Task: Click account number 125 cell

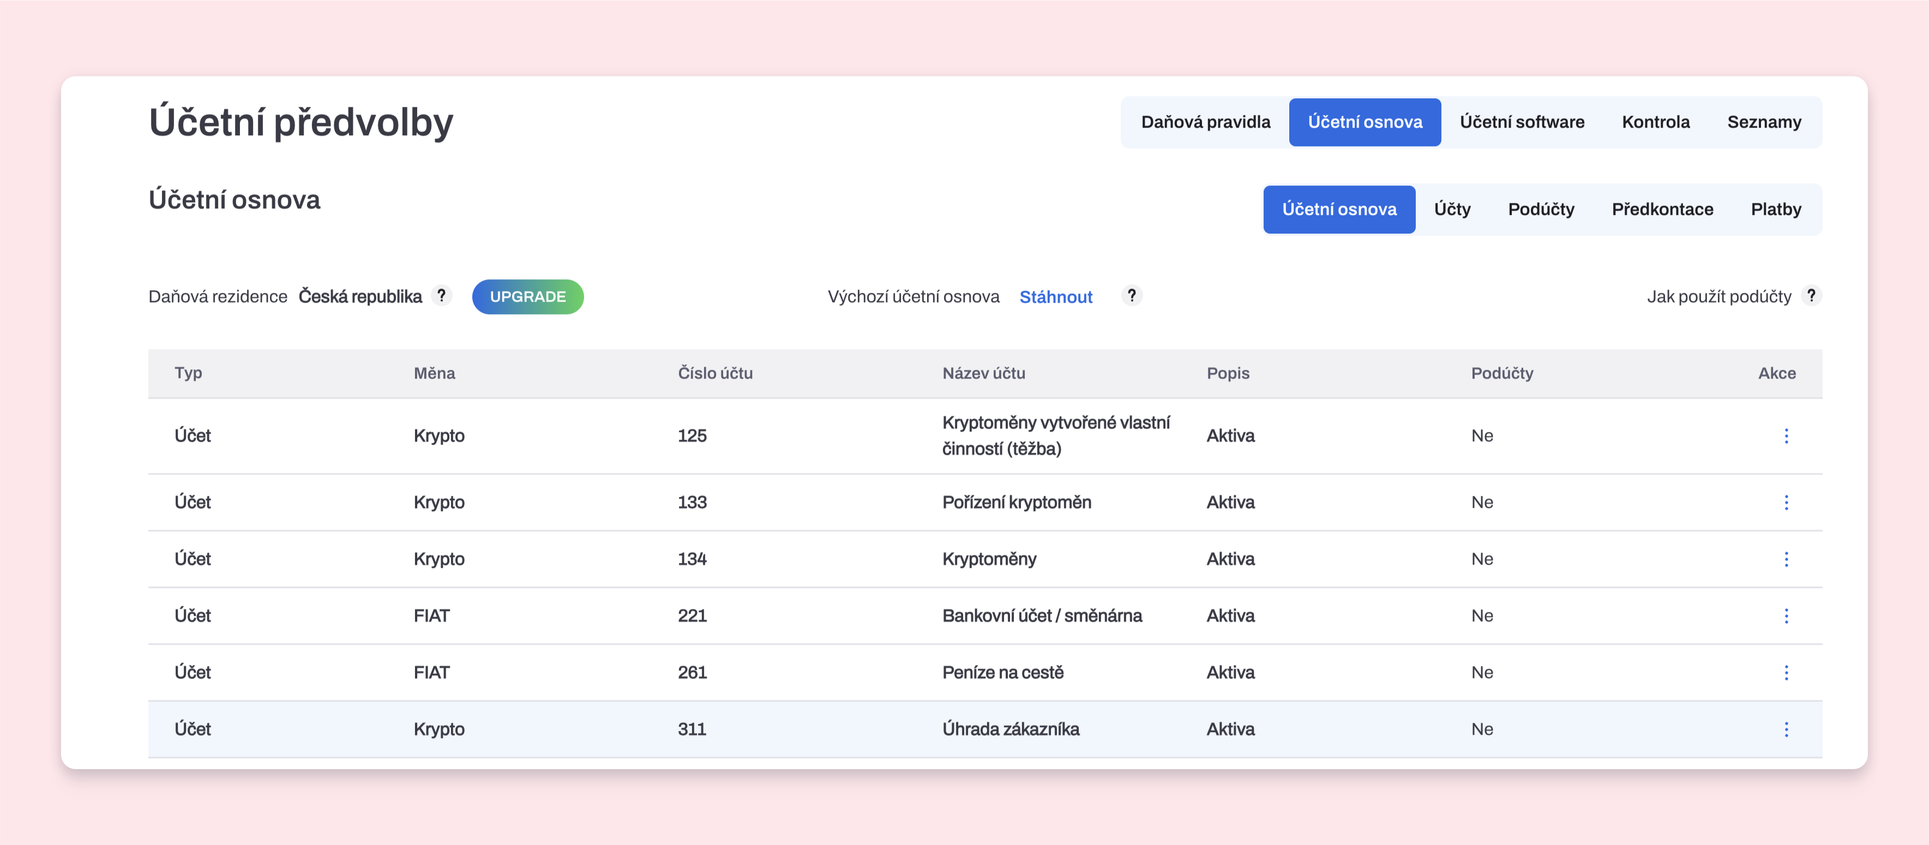Action: 692,436
